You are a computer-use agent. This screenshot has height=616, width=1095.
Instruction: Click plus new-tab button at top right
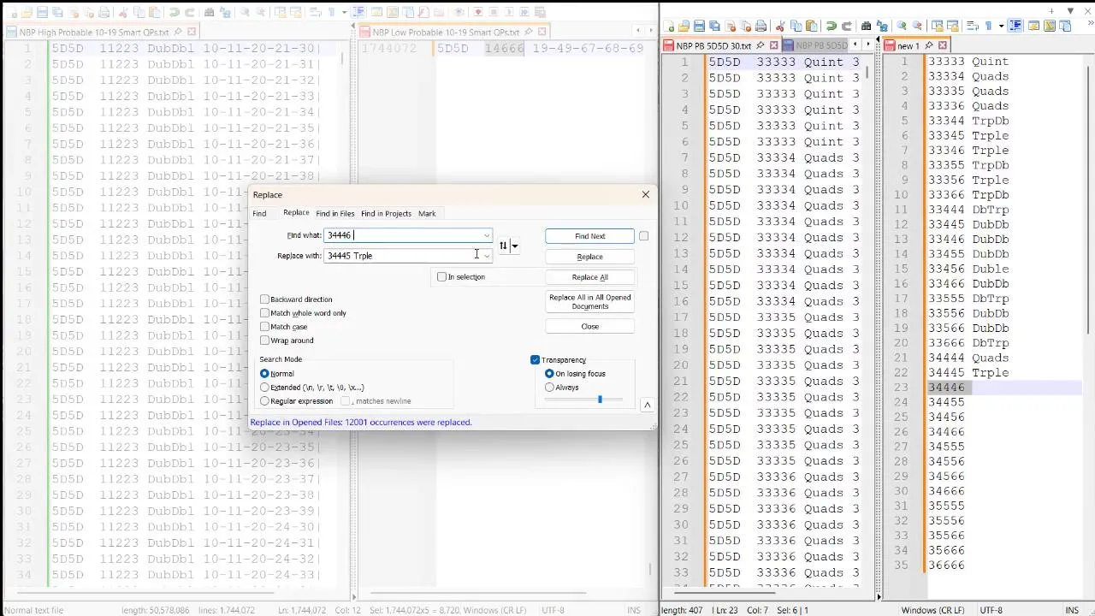pyautogui.click(x=1051, y=11)
